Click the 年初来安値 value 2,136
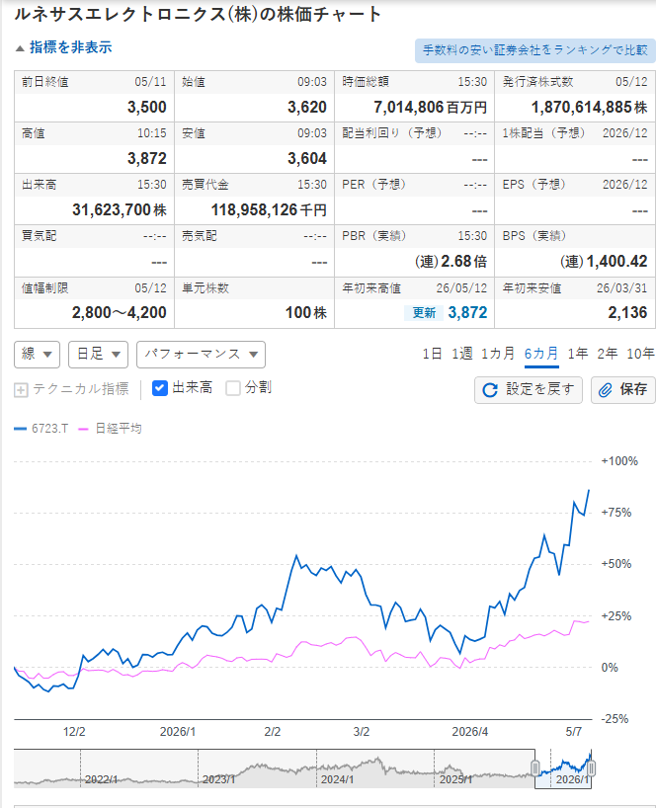 [627, 313]
